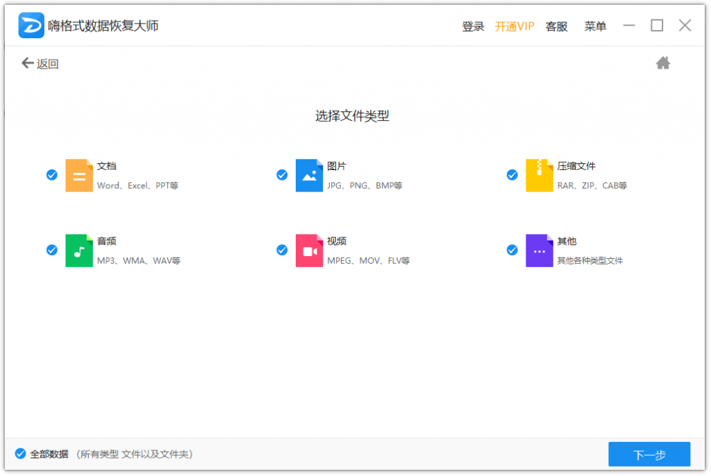
Task: Open the 开通VIP option
Action: point(515,26)
